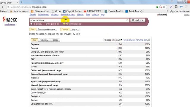
Task: Open the Мой Мир bookmark
Action: click(135, 11)
